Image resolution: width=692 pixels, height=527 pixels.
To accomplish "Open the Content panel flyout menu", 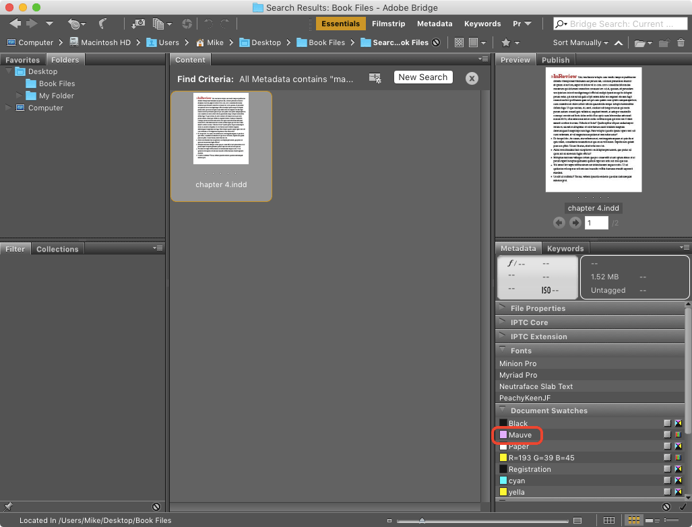I will (x=483, y=59).
